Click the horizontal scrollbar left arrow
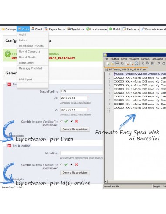The image size is (166, 214). click(106, 181)
